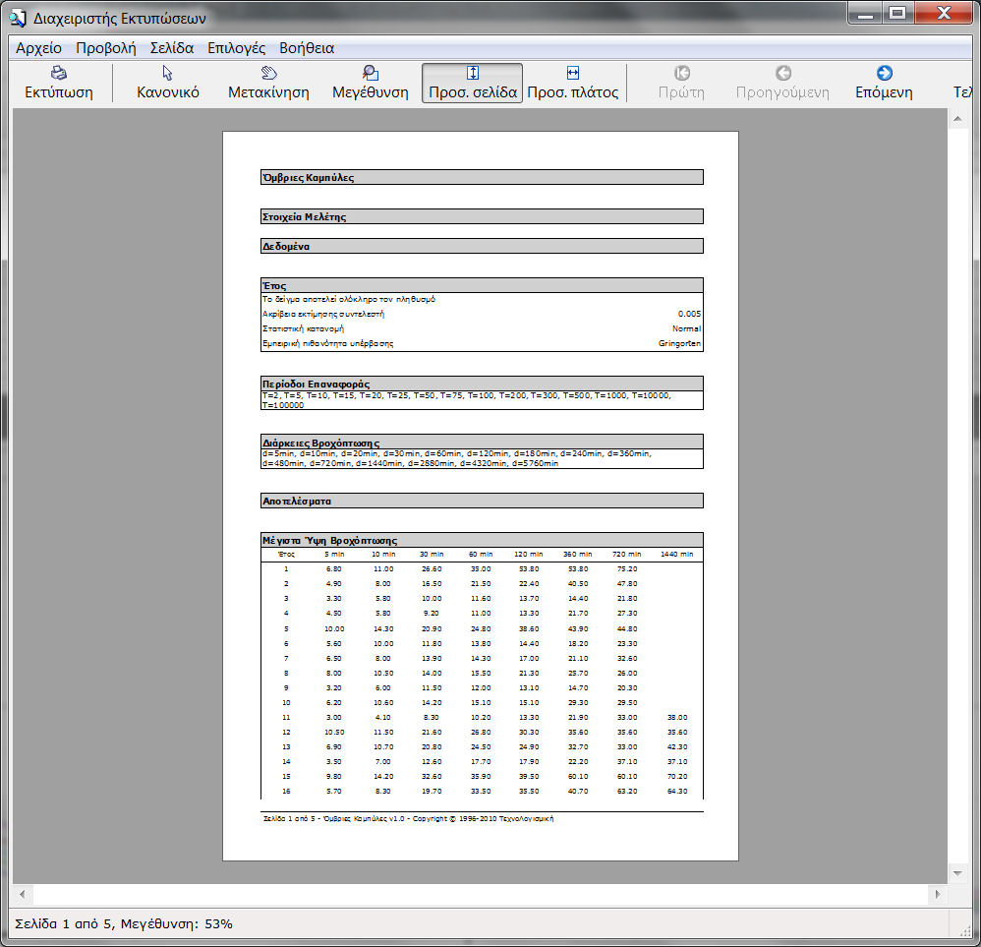981x947 pixels.
Task: Expand the Επιλογές menu
Action: tap(236, 48)
